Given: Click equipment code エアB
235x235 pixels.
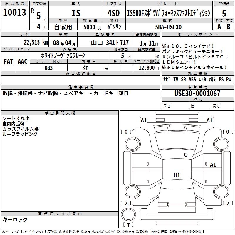Looking at the screenshot, I should (x=202, y=79).
